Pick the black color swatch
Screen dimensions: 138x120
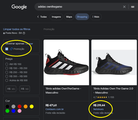pyautogui.click(x=7, y=106)
